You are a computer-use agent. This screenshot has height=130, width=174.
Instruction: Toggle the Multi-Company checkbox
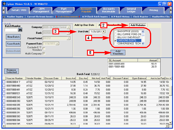pyautogui.click(x=44, y=53)
